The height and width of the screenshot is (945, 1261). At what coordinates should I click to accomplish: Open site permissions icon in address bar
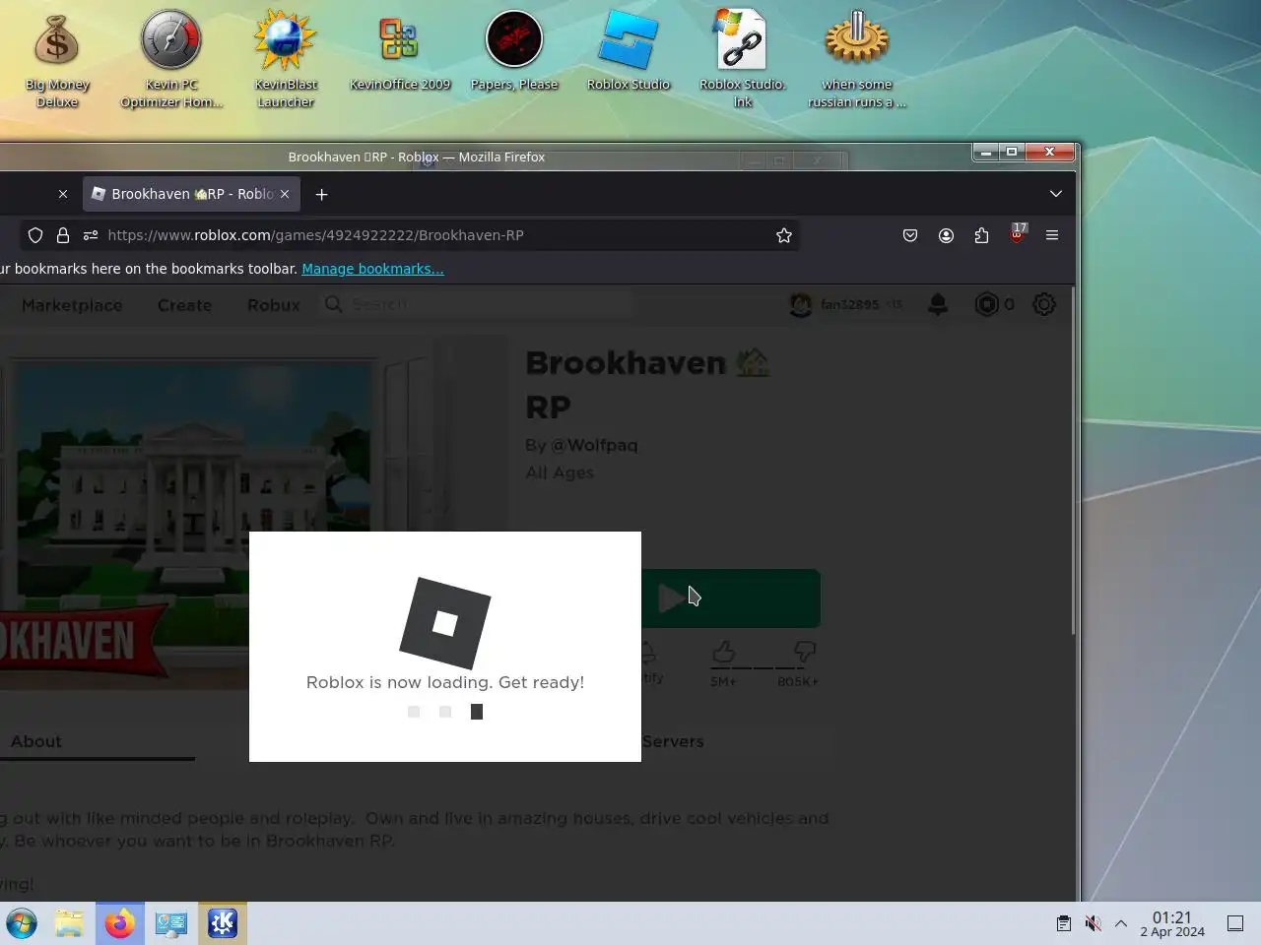pos(91,235)
